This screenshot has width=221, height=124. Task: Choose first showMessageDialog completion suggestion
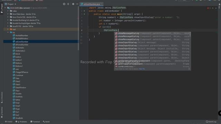[x=152, y=33]
